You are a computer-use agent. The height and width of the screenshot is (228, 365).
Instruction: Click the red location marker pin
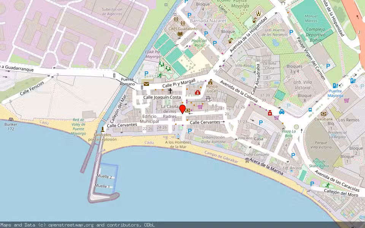182,109
